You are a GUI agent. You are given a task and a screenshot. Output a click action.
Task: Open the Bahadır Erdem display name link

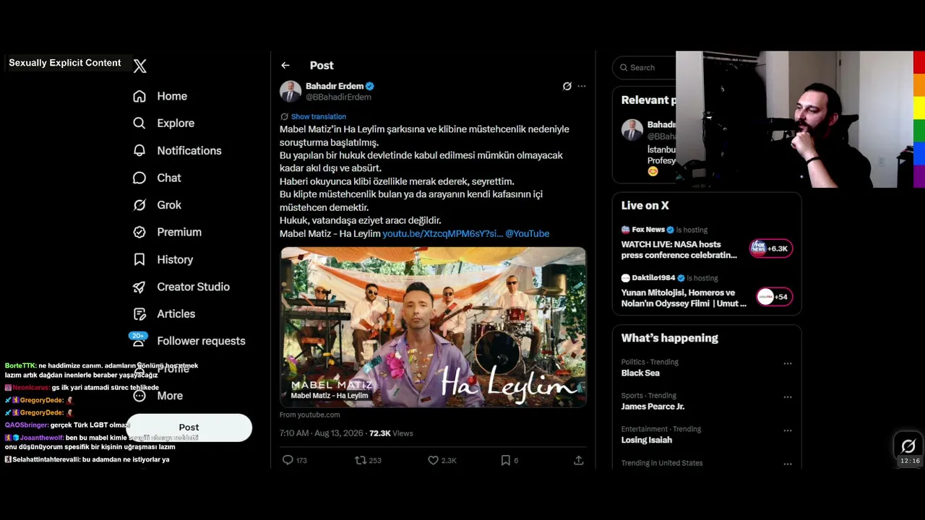pyautogui.click(x=335, y=86)
